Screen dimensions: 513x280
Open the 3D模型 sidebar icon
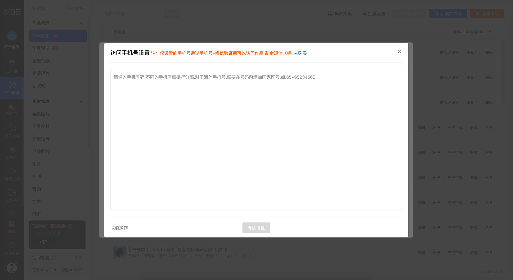[12, 150]
